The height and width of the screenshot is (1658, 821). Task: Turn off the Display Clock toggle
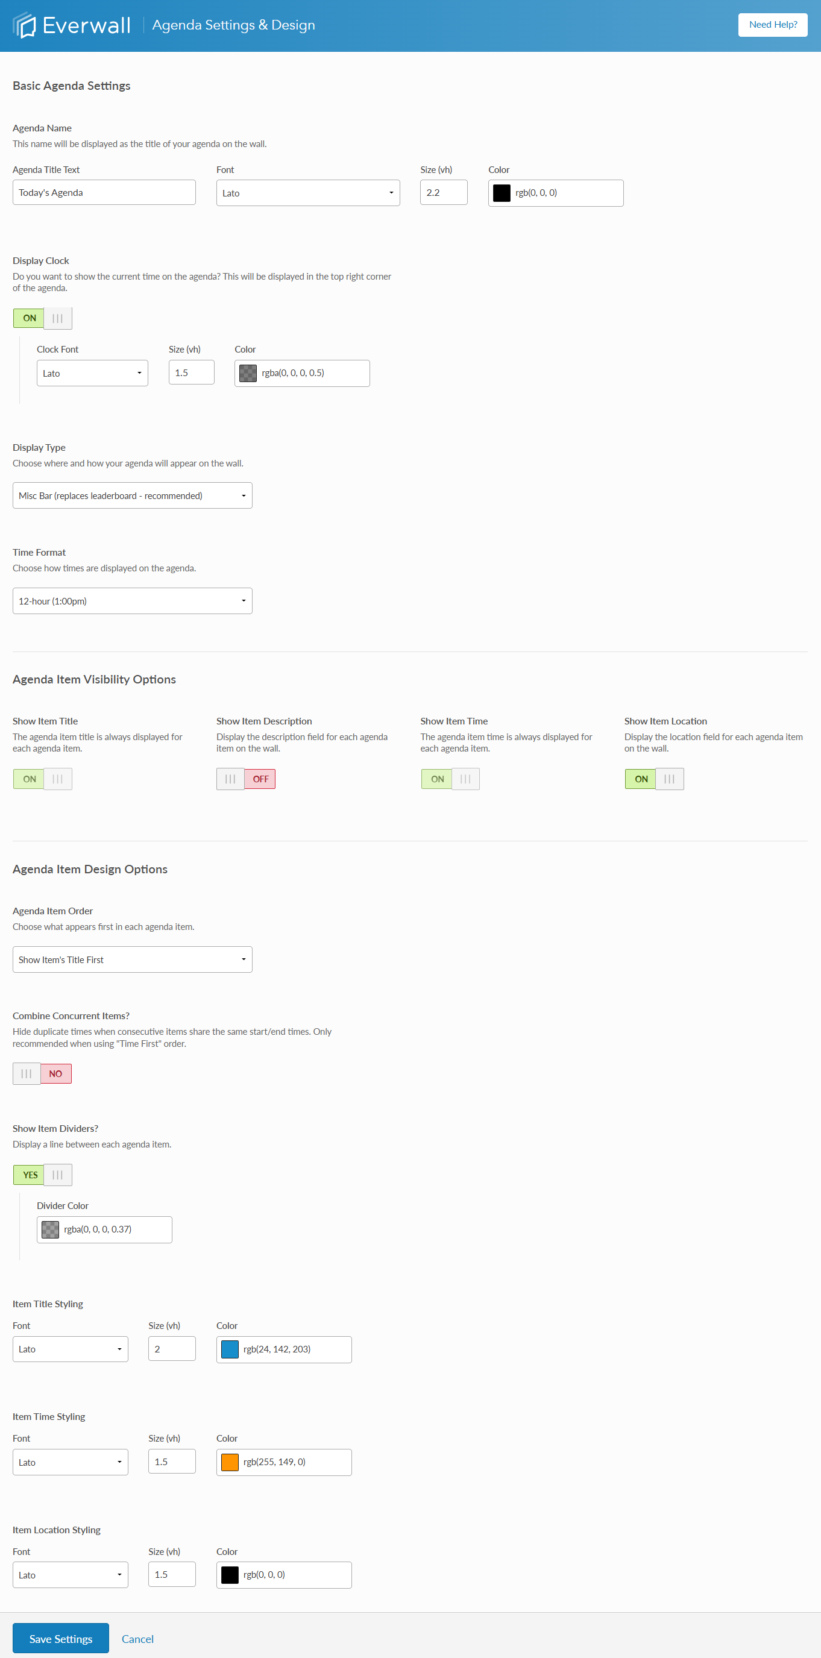pos(57,318)
